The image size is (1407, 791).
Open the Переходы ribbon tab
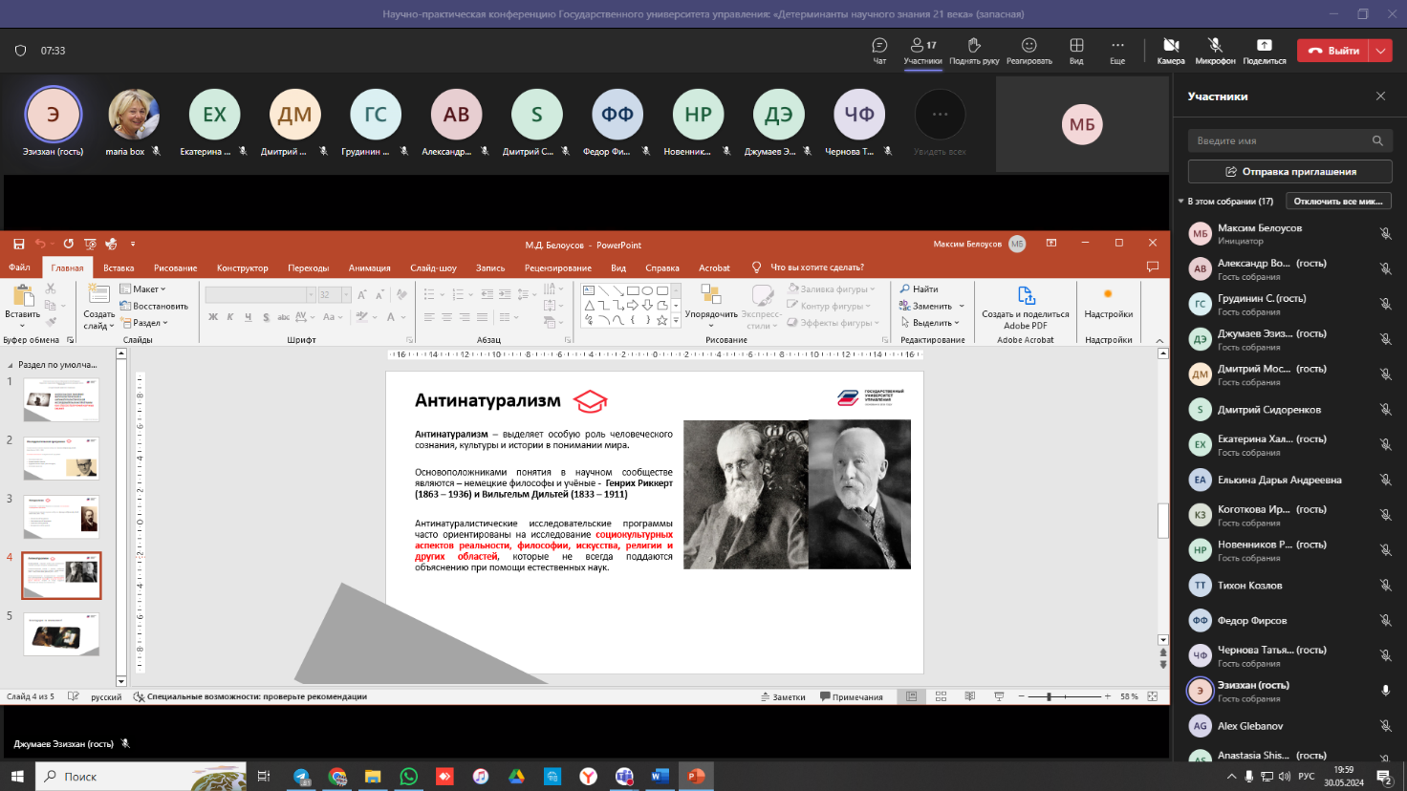click(308, 267)
